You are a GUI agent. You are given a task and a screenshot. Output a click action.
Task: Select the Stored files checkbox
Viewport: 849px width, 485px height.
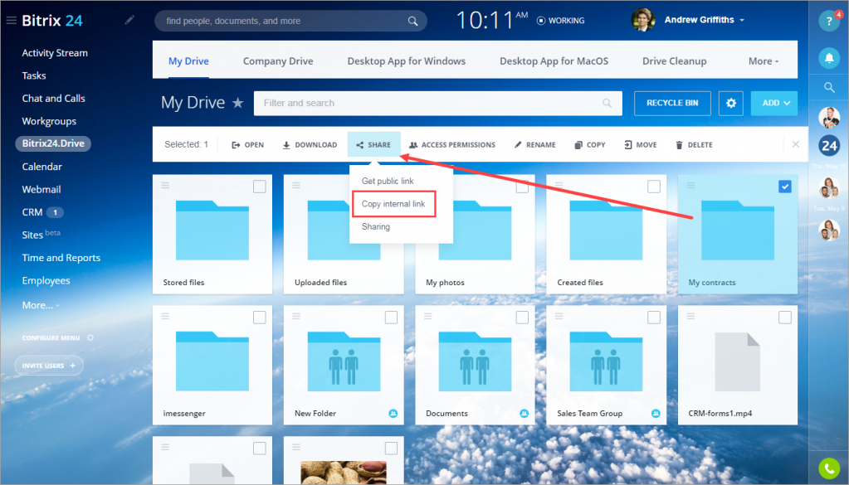tap(260, 187)
